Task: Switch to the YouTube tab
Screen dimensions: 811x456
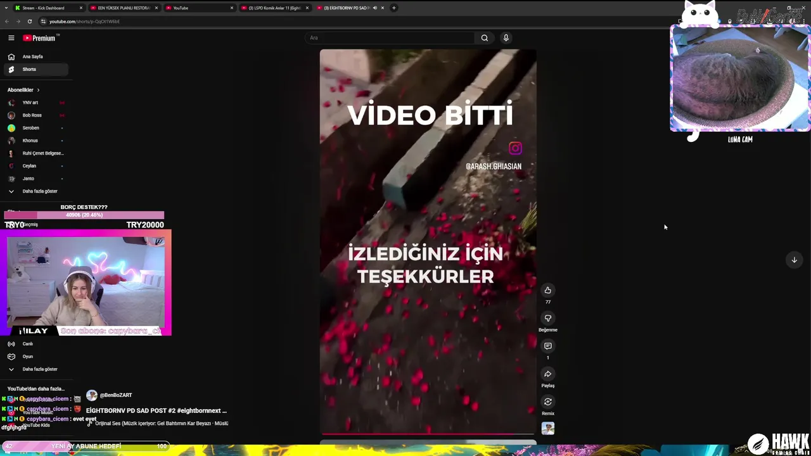Action: 198,8
